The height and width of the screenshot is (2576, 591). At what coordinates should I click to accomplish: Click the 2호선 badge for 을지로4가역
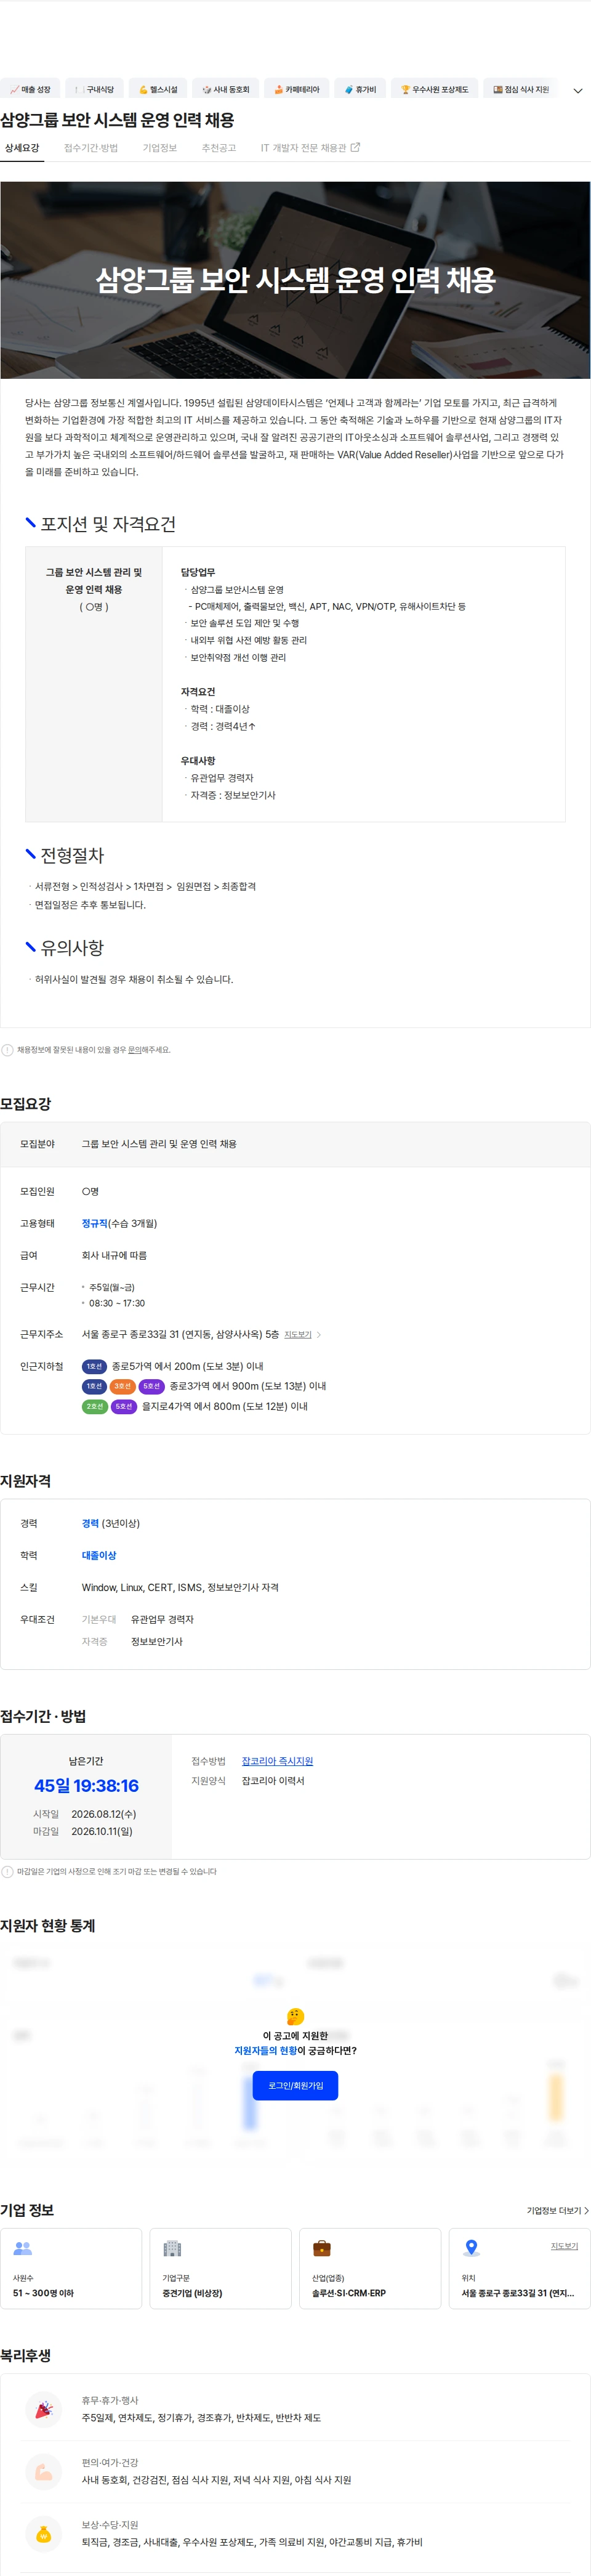click(94, 1406)
